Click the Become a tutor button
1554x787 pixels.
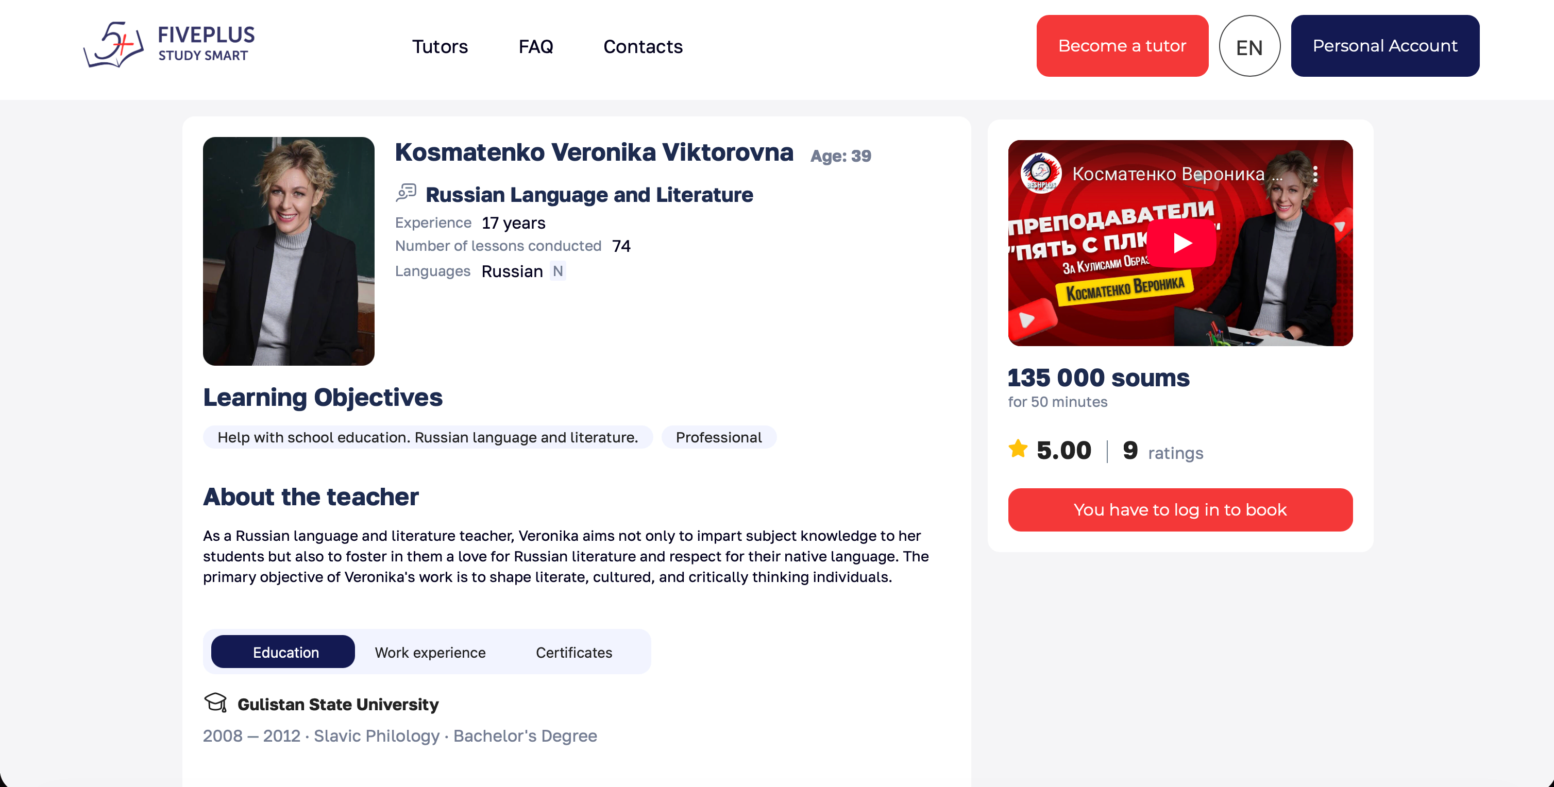[x=1122, y=46]
